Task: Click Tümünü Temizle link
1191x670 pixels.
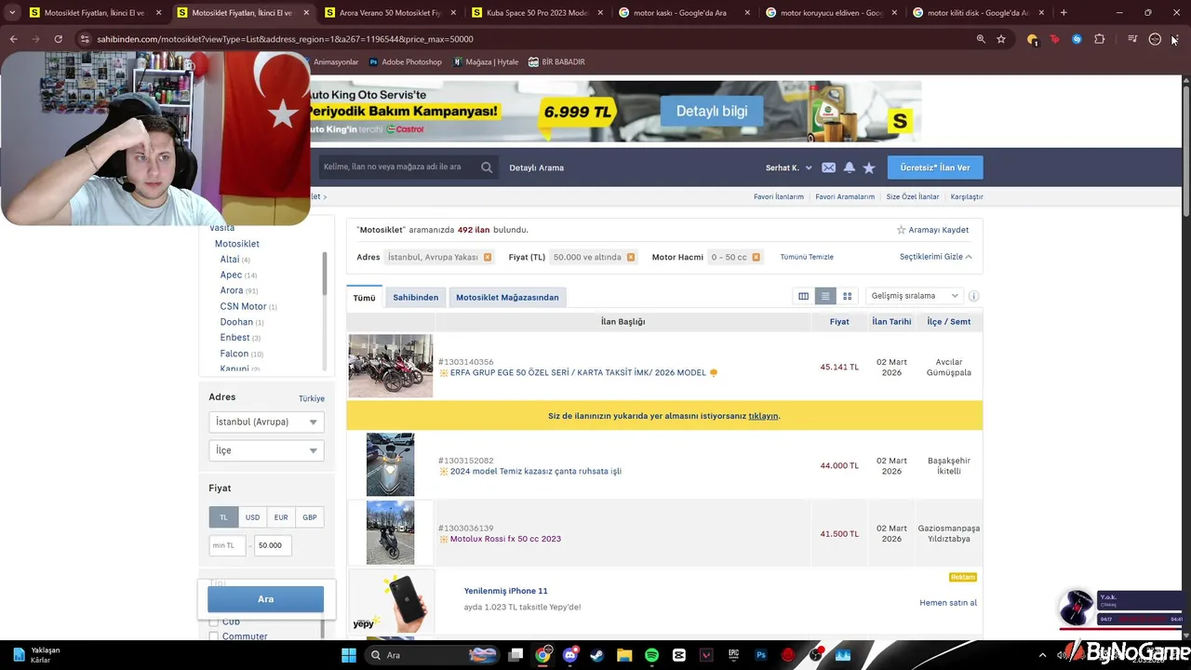Action: tap(807, 257)
